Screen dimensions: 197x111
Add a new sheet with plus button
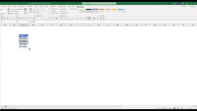tap(11, 106)
